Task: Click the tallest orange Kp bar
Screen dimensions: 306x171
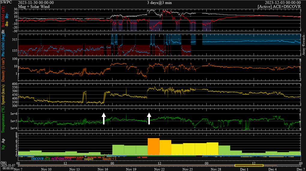Action: pyautogui.click(x=153, y=147)
